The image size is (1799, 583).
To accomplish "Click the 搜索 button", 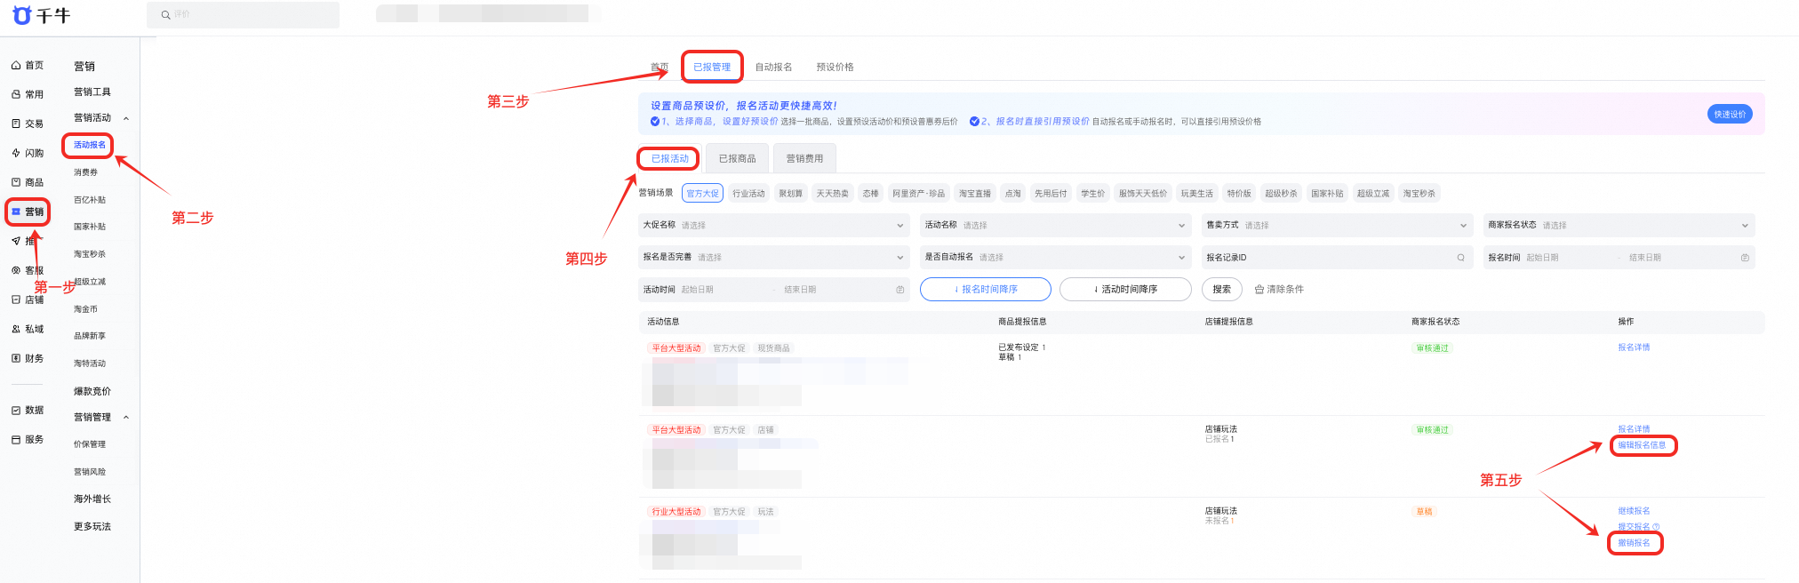I will tap(1221, 290).
